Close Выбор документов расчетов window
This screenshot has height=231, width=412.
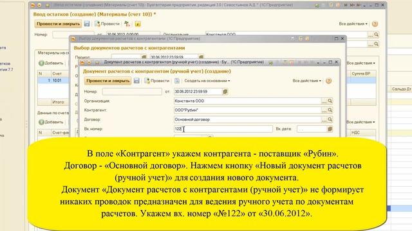tap(342, 38)
